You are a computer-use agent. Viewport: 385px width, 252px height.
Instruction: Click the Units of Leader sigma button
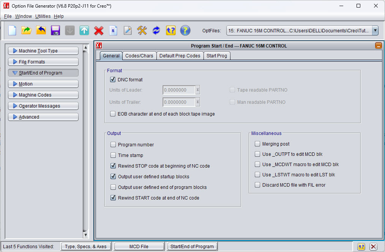[198, 90]
